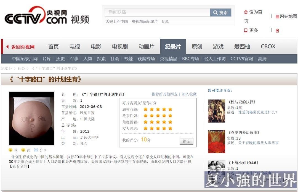The width and height of the screenshot is (298, 192).
Task: Set fourth star for 发人深思
Action: [164, 129]
